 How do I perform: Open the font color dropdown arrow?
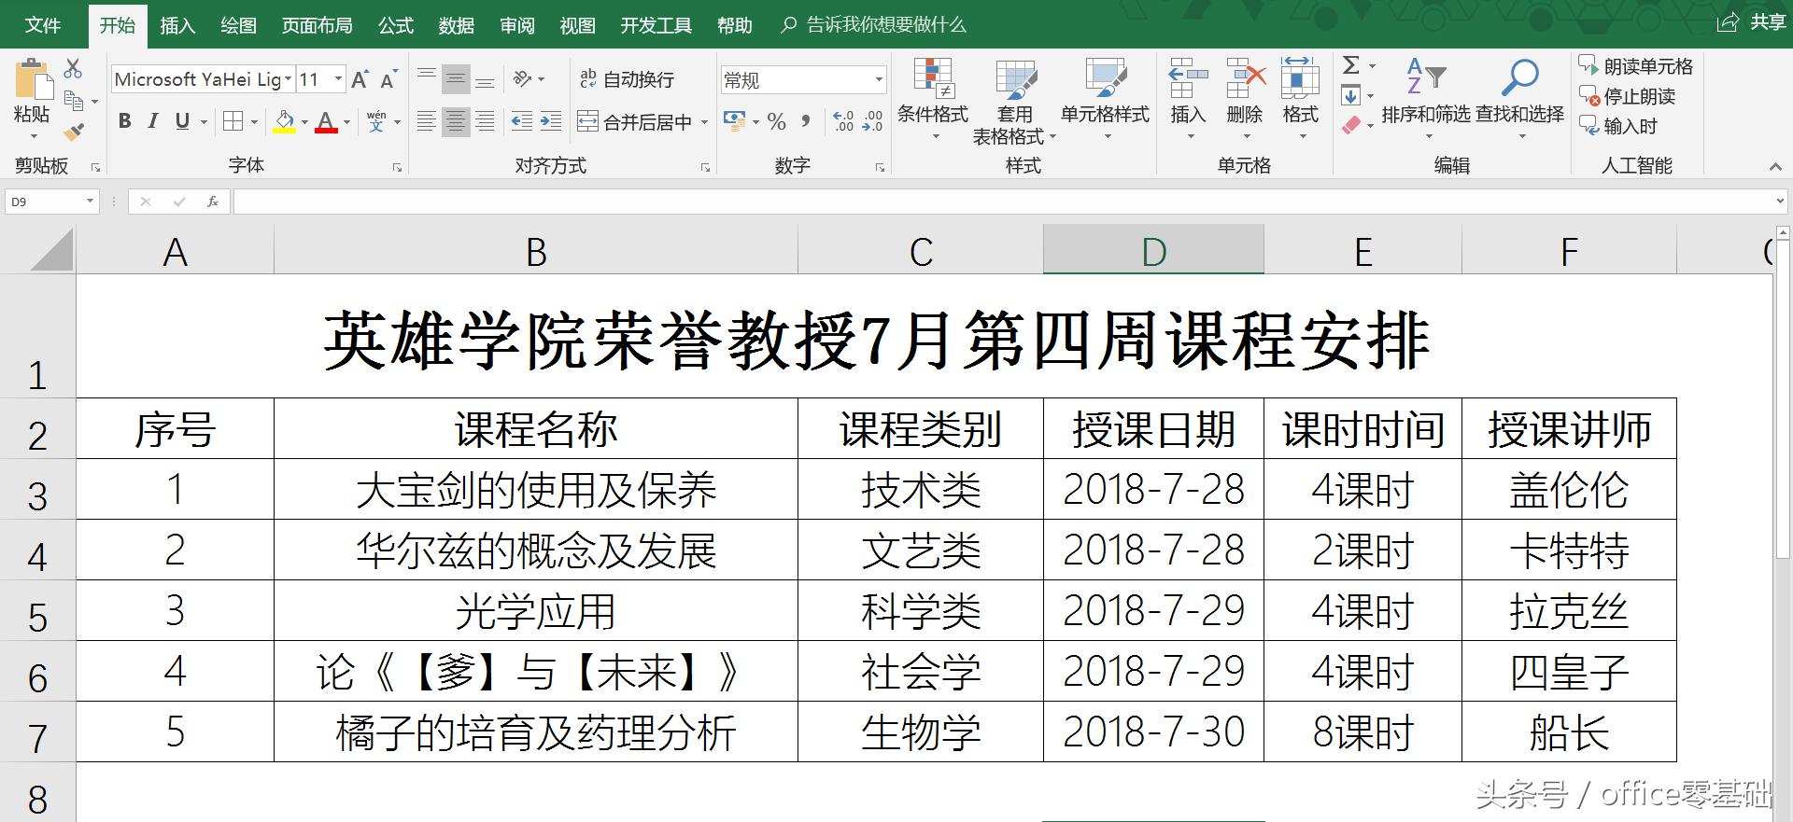pyautogui.click(x=346, y=122)
